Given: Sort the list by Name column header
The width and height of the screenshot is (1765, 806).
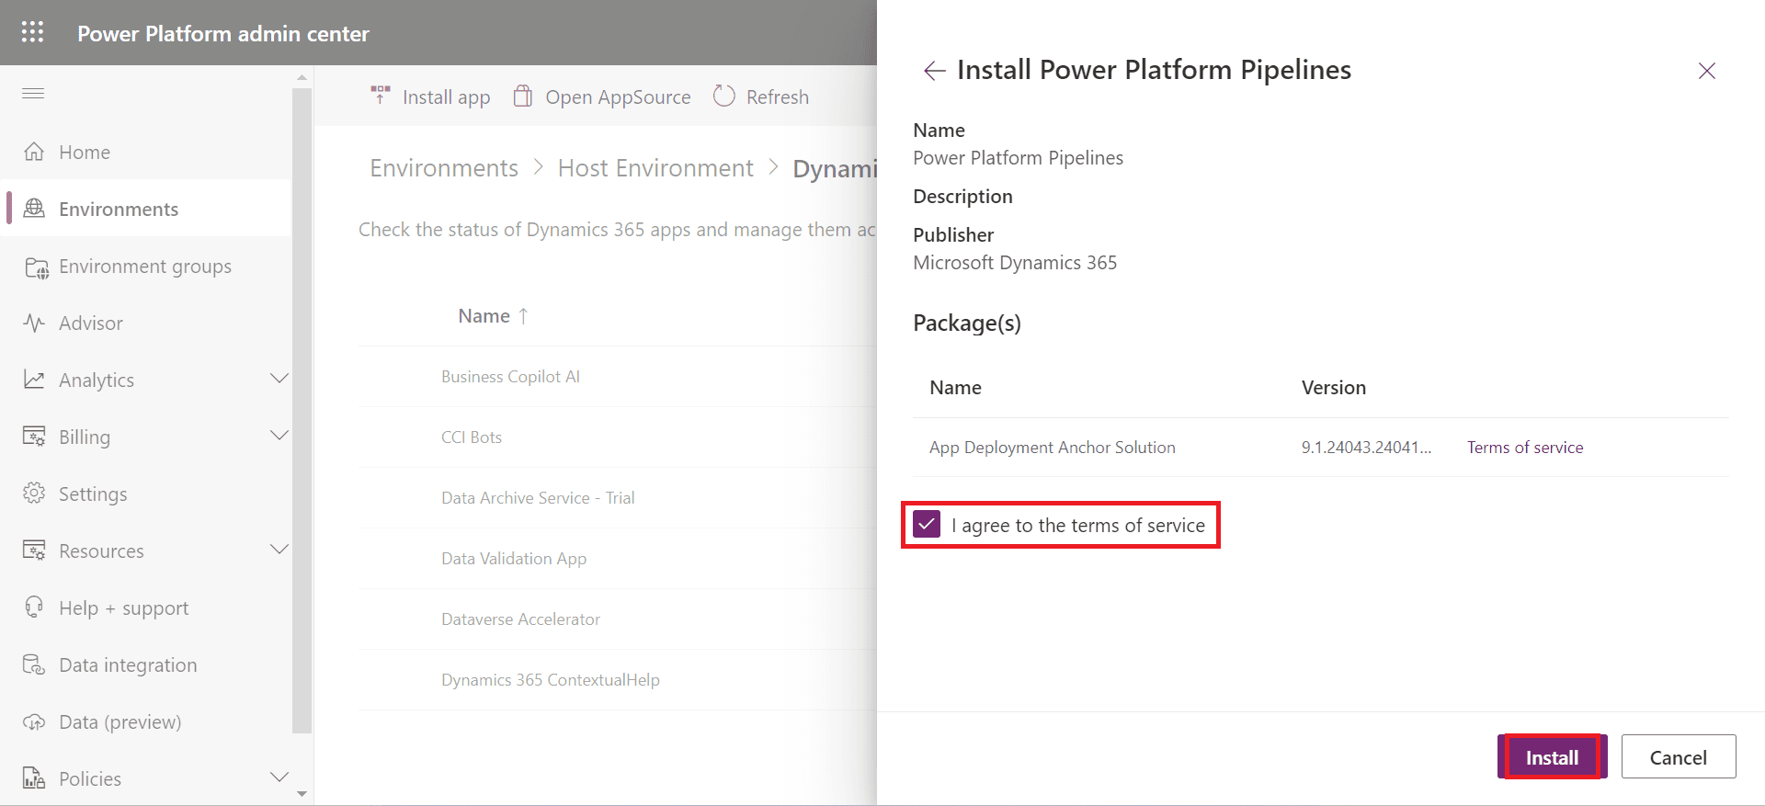Looking at the screenshot, I should click(x=484, y=316).
